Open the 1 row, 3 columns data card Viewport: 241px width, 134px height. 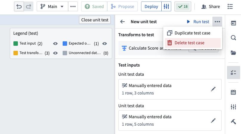click(x=170, y=89)
